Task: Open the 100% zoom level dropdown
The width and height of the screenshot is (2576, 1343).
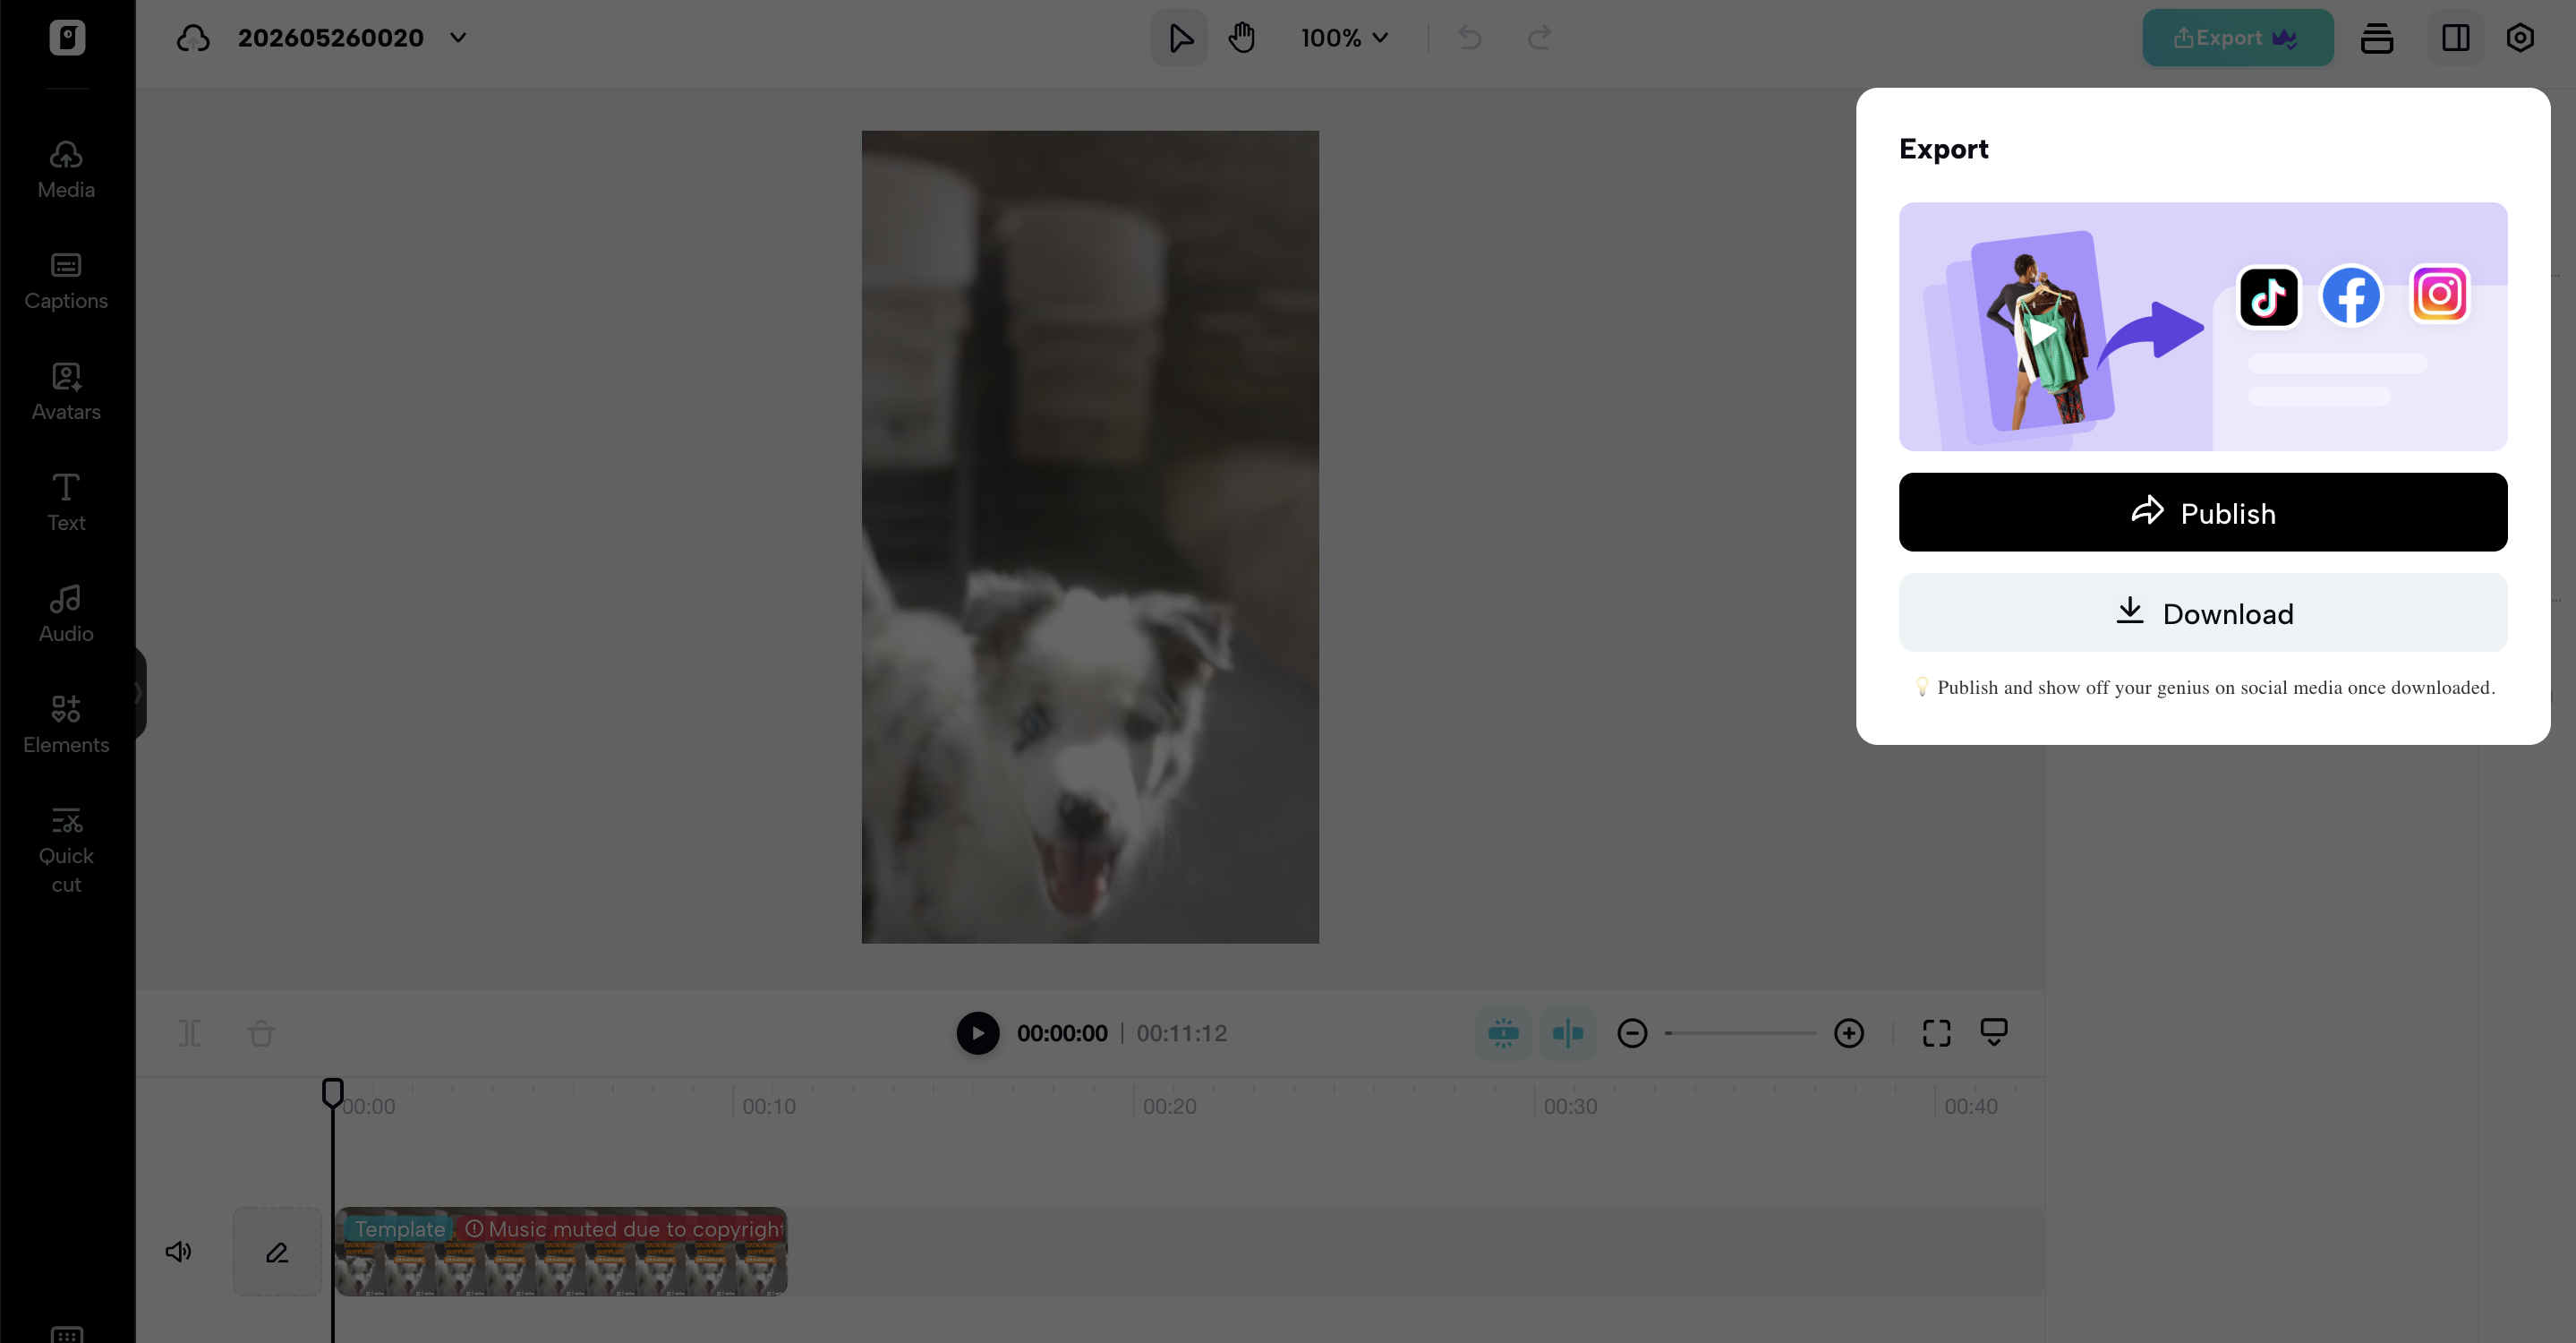Action: click(x=1345, y=38)
